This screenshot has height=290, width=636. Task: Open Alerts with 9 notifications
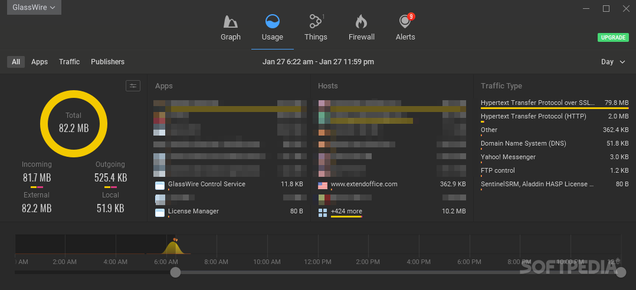click(x=405, y=21)
